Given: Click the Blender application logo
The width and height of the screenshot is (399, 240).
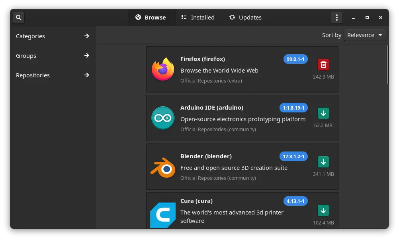Looking at the screenshot, I should click(x=163, y=167).
